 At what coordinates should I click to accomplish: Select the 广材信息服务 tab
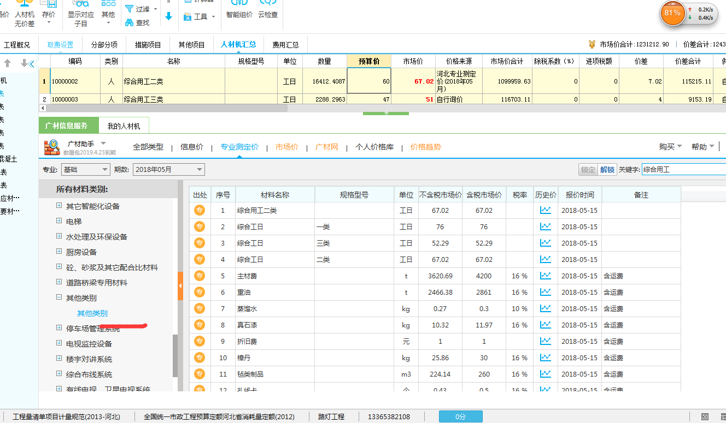tap(69, 126)
